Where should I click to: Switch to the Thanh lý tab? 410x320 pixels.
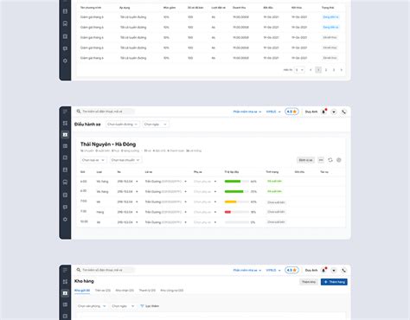147,291
